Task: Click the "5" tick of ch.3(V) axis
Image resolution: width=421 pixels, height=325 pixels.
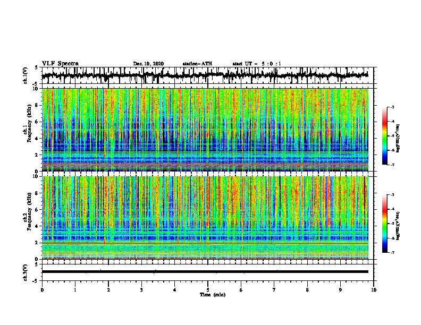Action: [x=37, y=264]
